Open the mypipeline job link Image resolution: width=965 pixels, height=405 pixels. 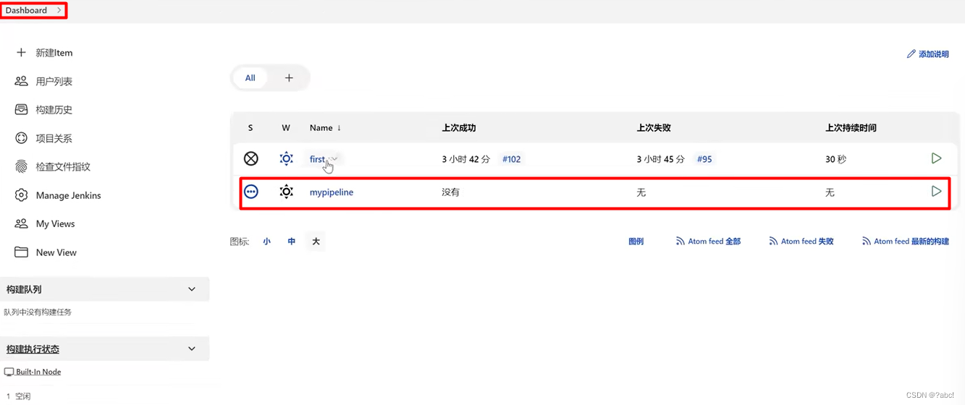pos(332,192)
